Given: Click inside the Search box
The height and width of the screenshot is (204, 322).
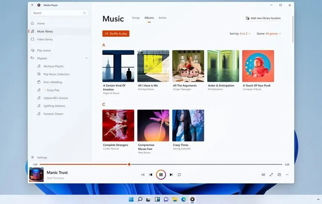Looking at the screenshot, I should tap(60, 13).
